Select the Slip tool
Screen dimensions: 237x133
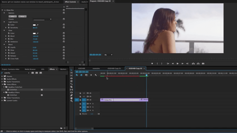[x=71, y=89]
